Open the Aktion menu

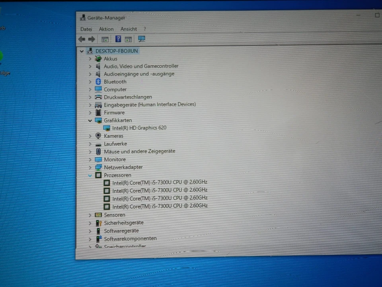(106, 29)
